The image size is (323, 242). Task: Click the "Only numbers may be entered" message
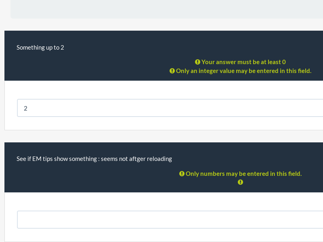tap(243, 174)
